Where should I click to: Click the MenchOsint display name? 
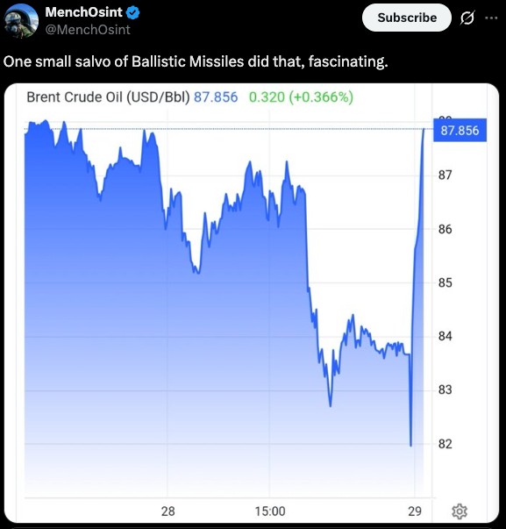pos(83,12)
